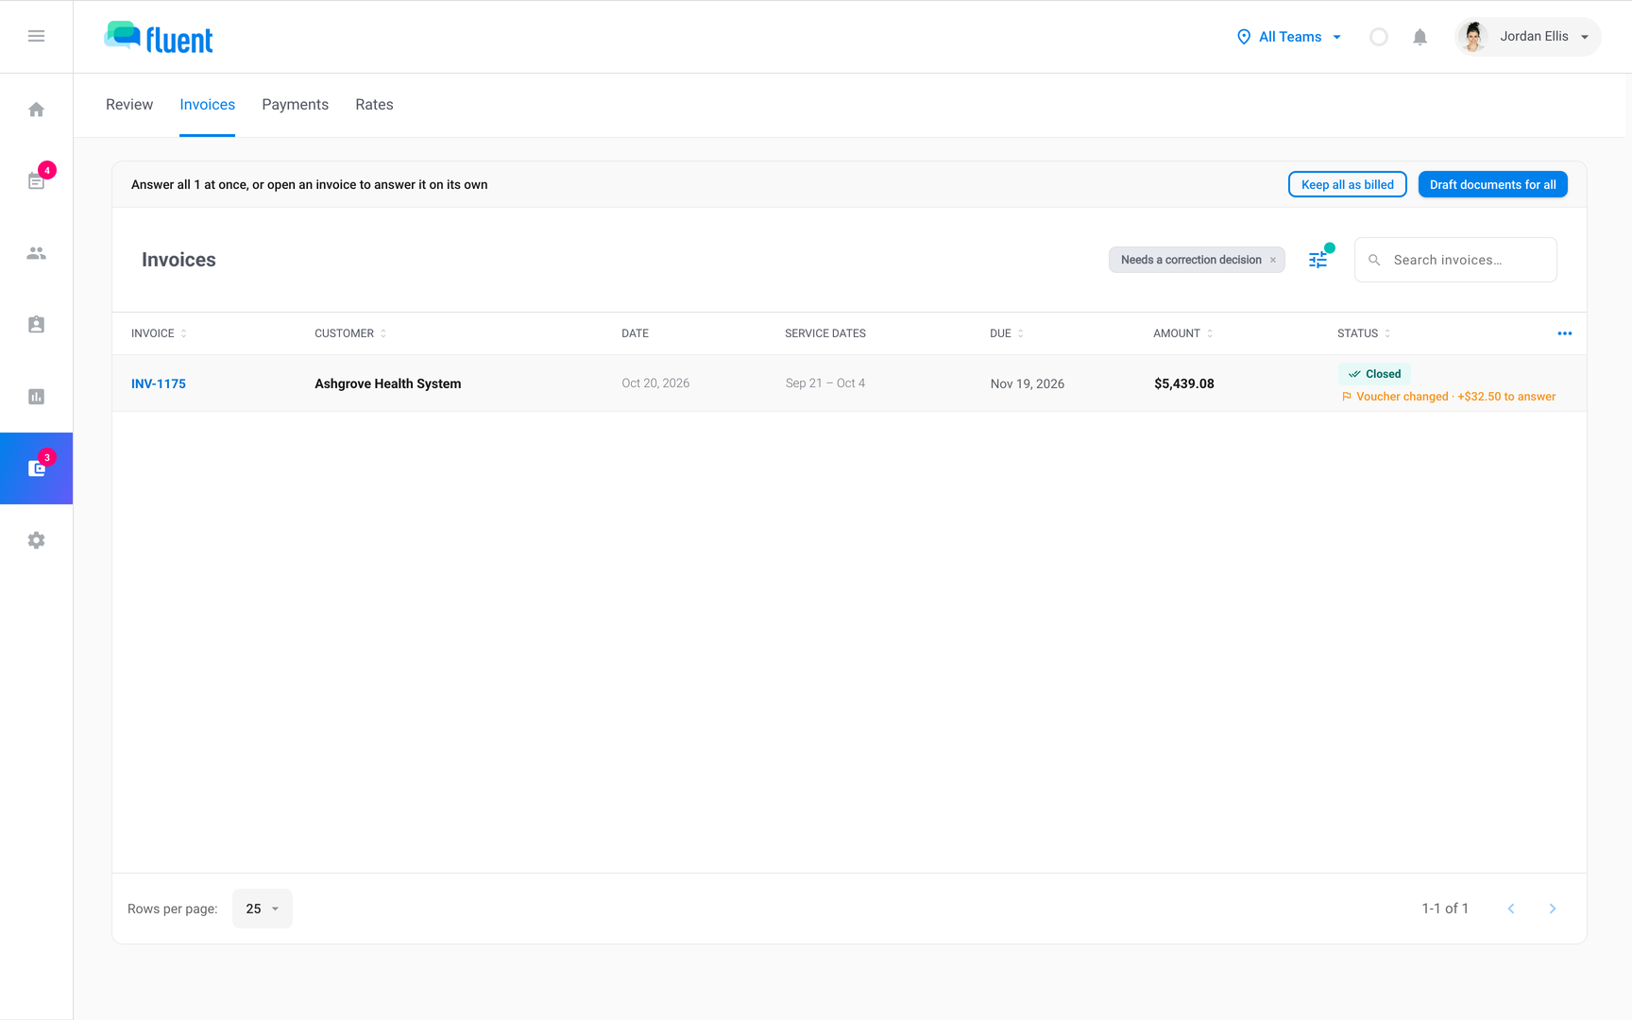Viewport: 1632px width, 1020px height.
Task: Open the billing wallet sidebar icon
Action: pyautogui.click(x=36, y=468)
